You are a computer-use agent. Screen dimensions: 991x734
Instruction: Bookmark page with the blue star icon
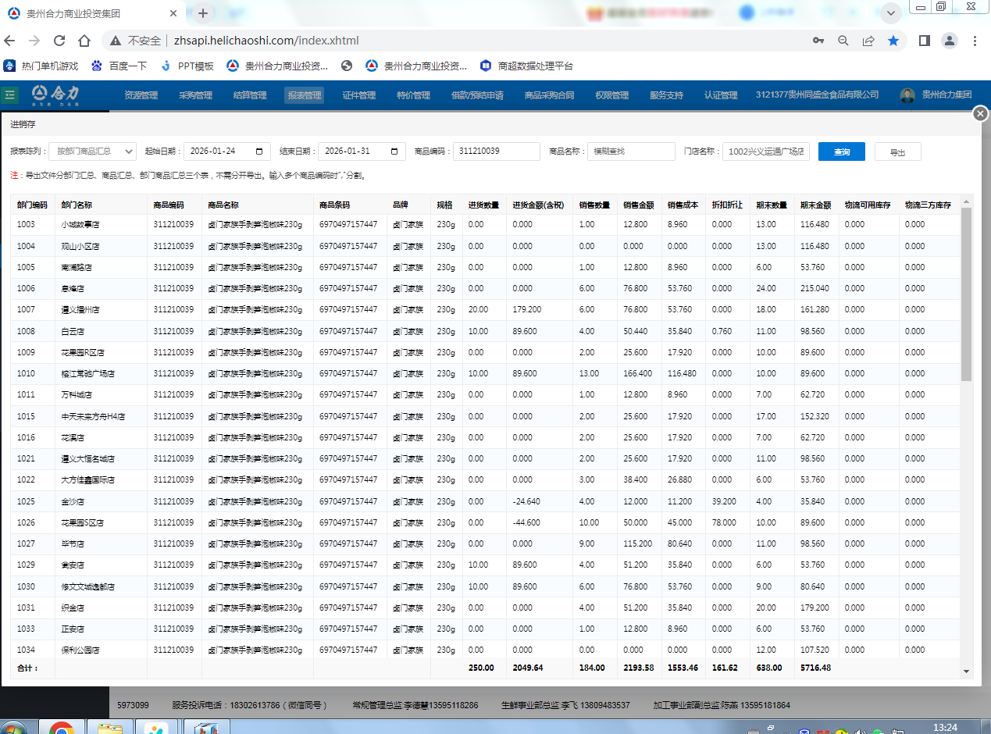(893, 41)
